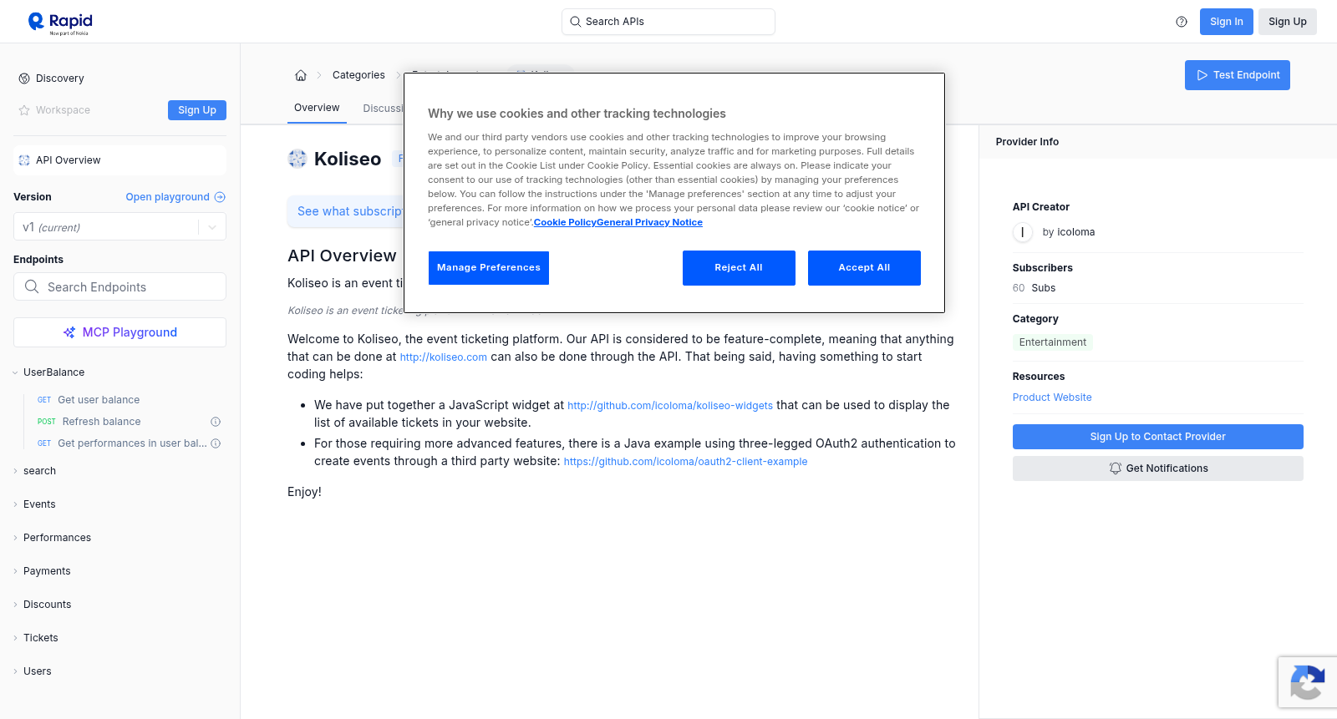1337x719 pixels.
Task: Show info for Refresh balance endpoint
Action: pos(216,422)
